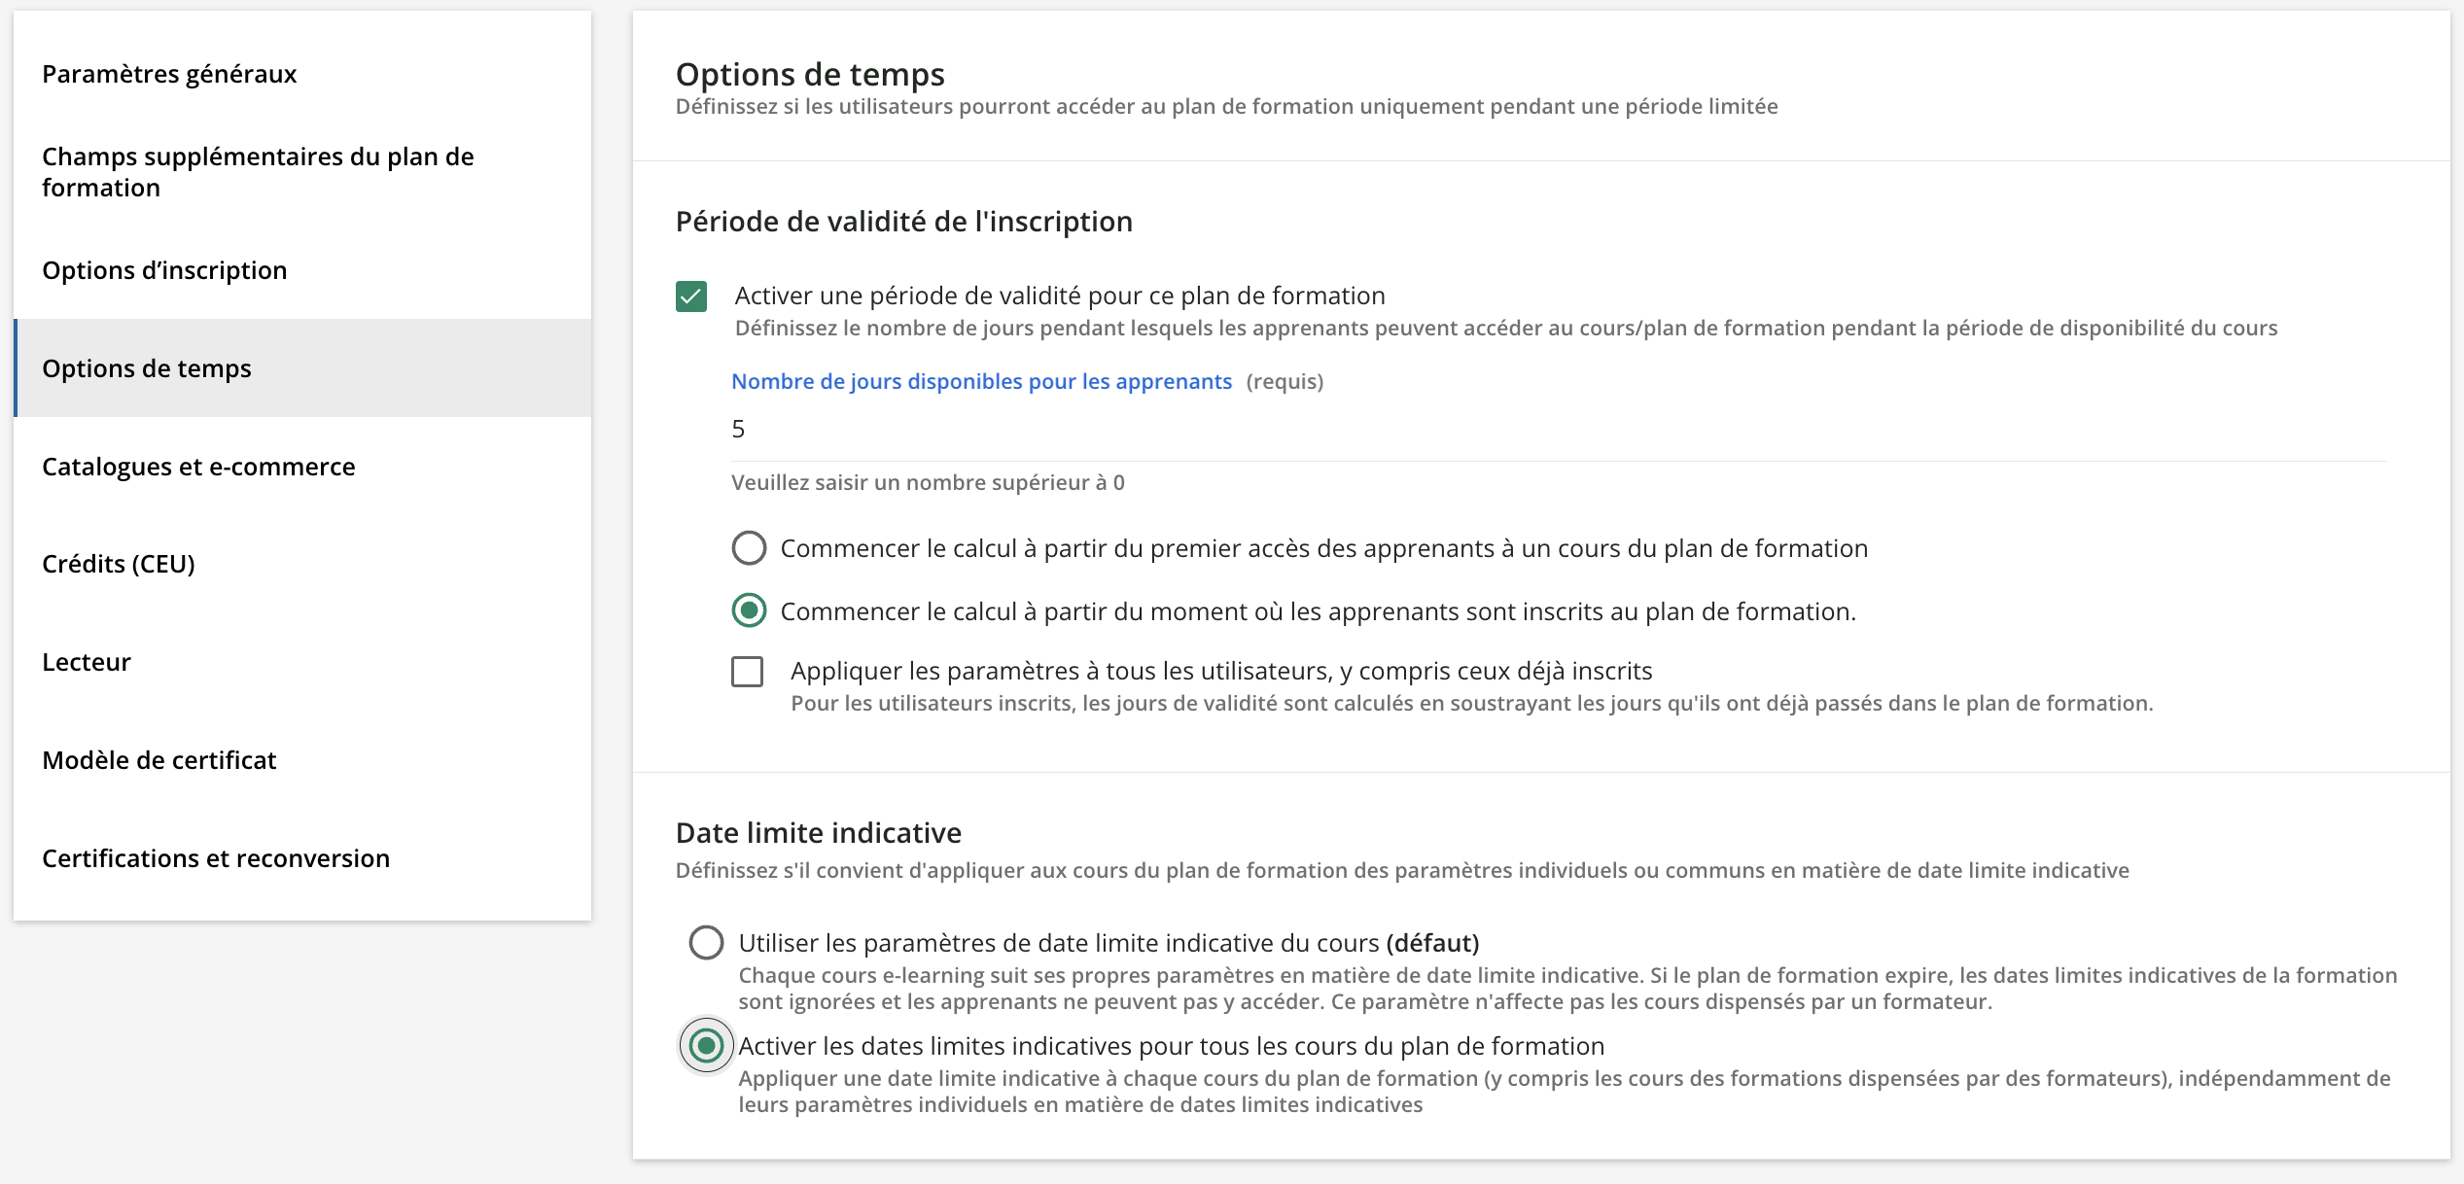
Task: Open Modèle de certificat settings
Action: 158,760
